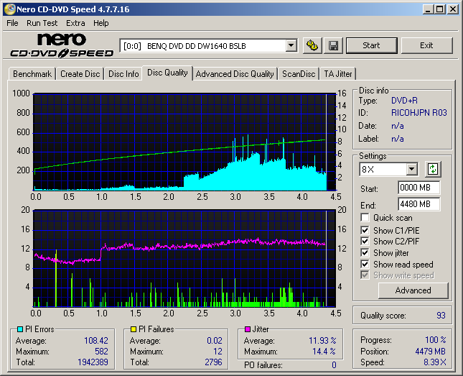The height and width of the screenshot is (376, 463).
Task: Open the Run Test menu
Action: pos(42,23)
